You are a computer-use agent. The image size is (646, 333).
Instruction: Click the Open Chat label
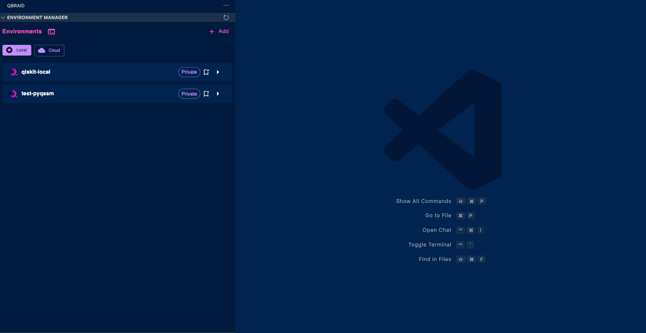click(x=437, y=230)
